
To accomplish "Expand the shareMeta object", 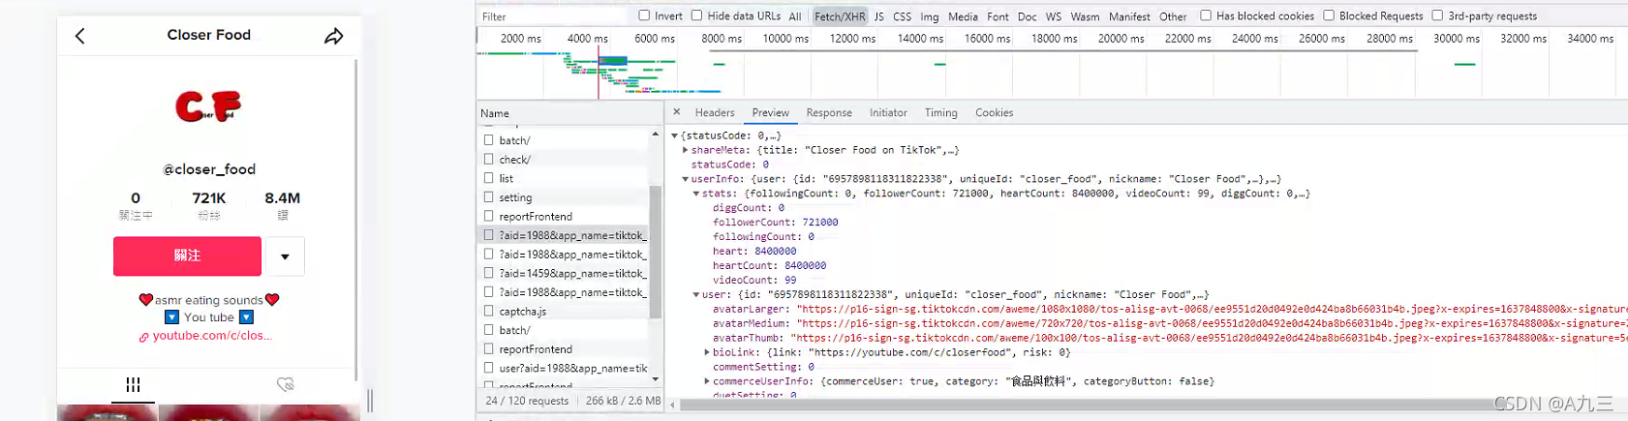I will pos(686,150).
